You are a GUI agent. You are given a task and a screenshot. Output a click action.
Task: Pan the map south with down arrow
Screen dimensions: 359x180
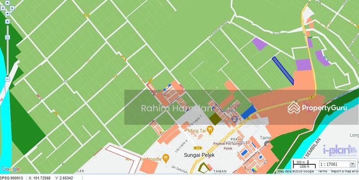point(7,13)
